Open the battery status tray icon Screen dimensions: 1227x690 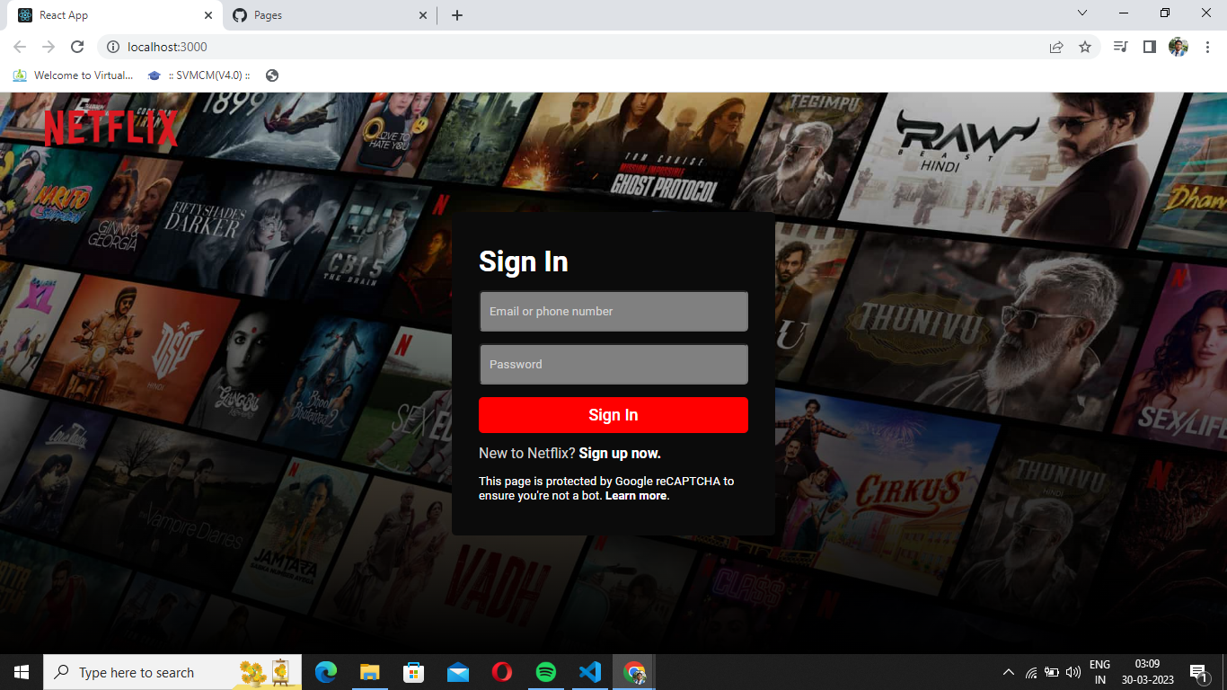click(1052, 672)
